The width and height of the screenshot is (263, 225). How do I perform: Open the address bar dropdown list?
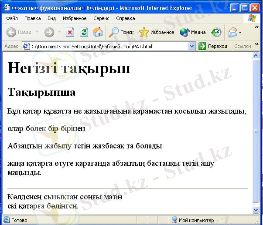pos(192,46)
